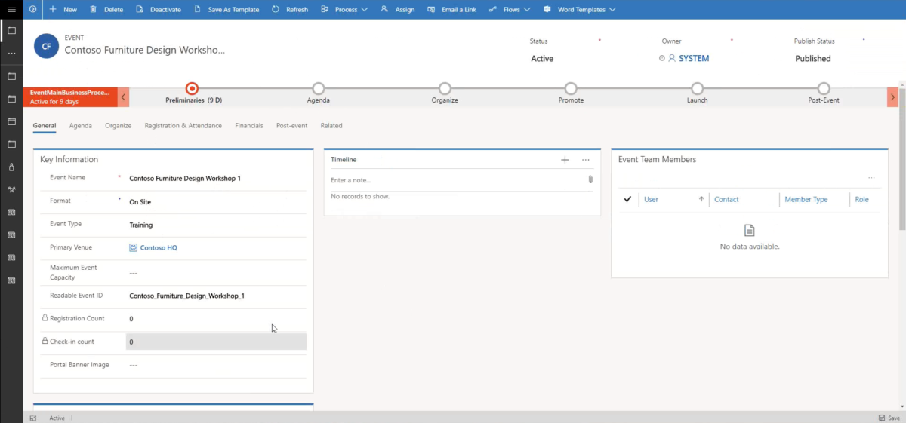The image size is (906, 423).
Task: Select the Preliminaries stage circle
Action: point(192,89)
